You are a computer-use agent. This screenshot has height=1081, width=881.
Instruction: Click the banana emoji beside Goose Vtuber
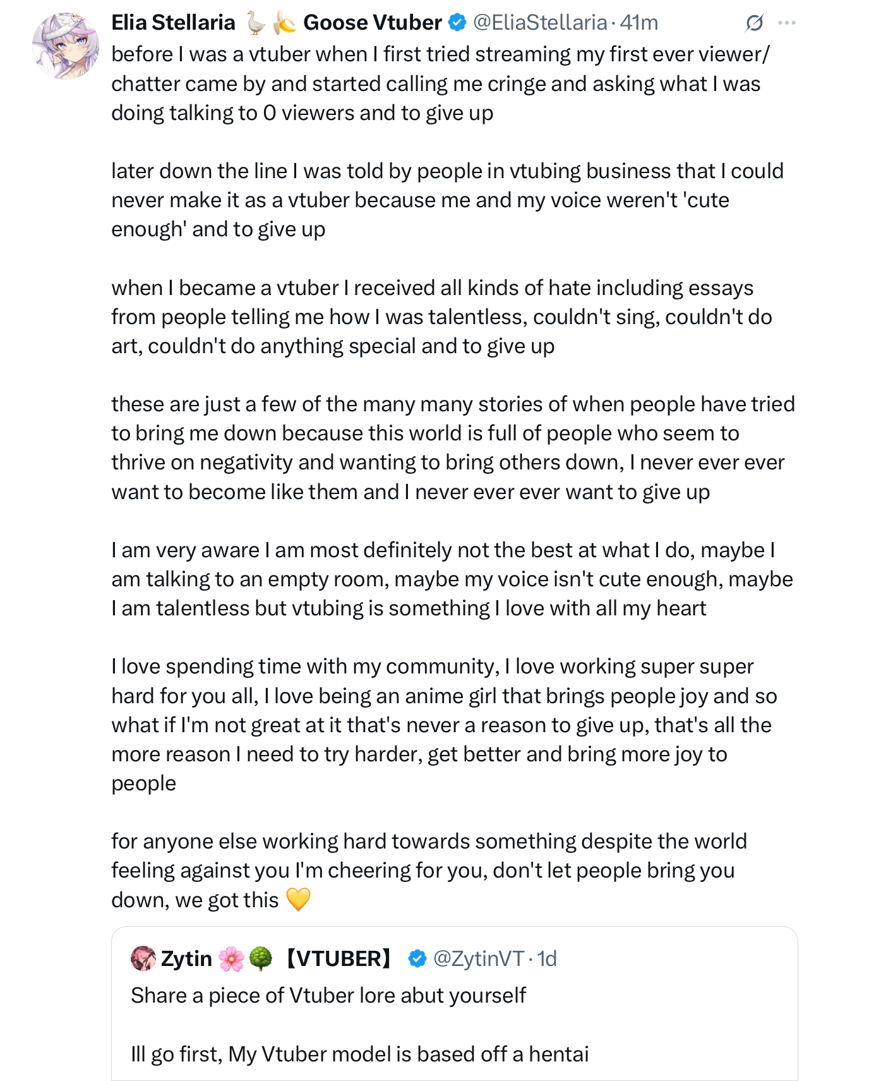[x=285, y=23]
